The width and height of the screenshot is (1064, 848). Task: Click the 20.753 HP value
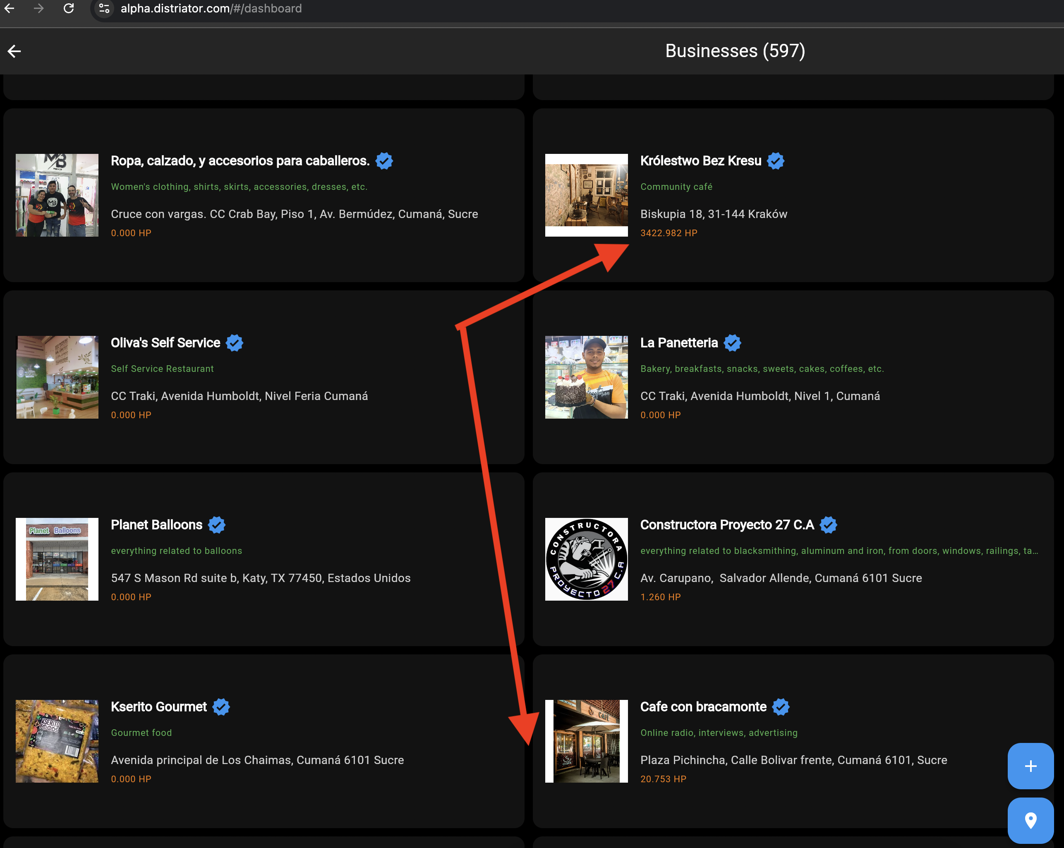663,779
